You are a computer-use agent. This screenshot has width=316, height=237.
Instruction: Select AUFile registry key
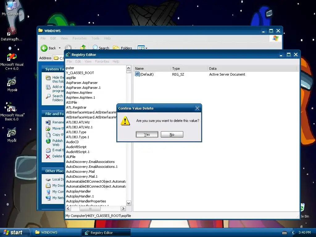point(71,157)
